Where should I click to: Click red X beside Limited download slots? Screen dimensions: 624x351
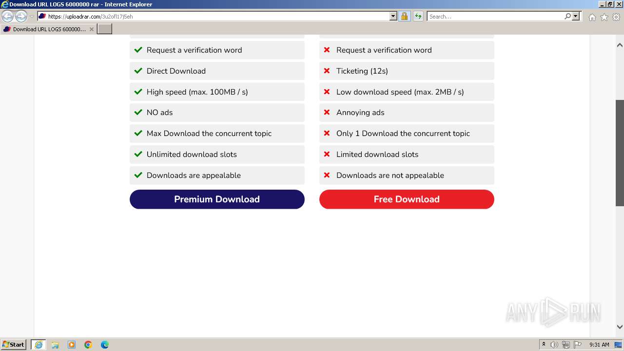[327, 154]
